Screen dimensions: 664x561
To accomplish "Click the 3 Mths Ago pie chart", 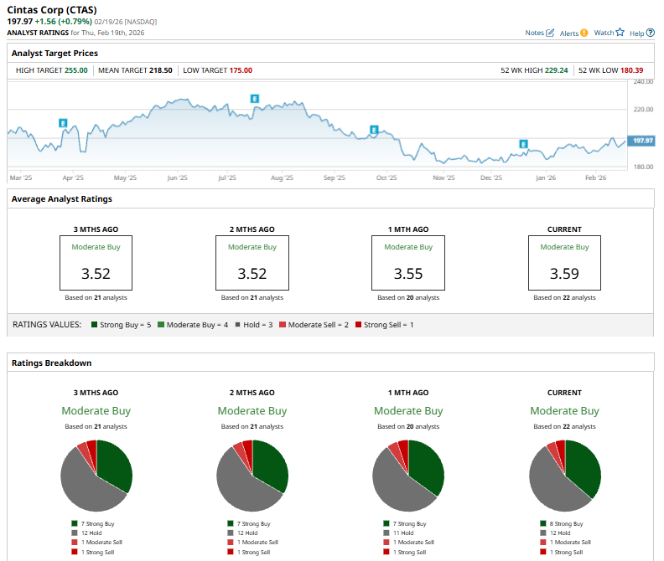I will pos(96,476).
